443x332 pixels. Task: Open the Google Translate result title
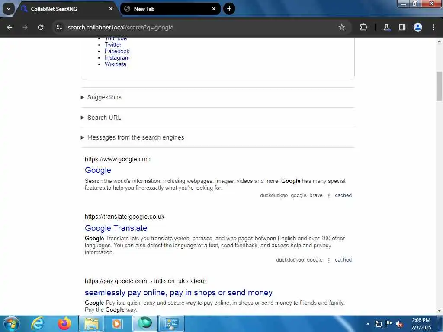point(116,228)
